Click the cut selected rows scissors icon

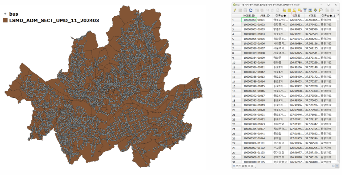pyautogui.click(x=268, y=10)
